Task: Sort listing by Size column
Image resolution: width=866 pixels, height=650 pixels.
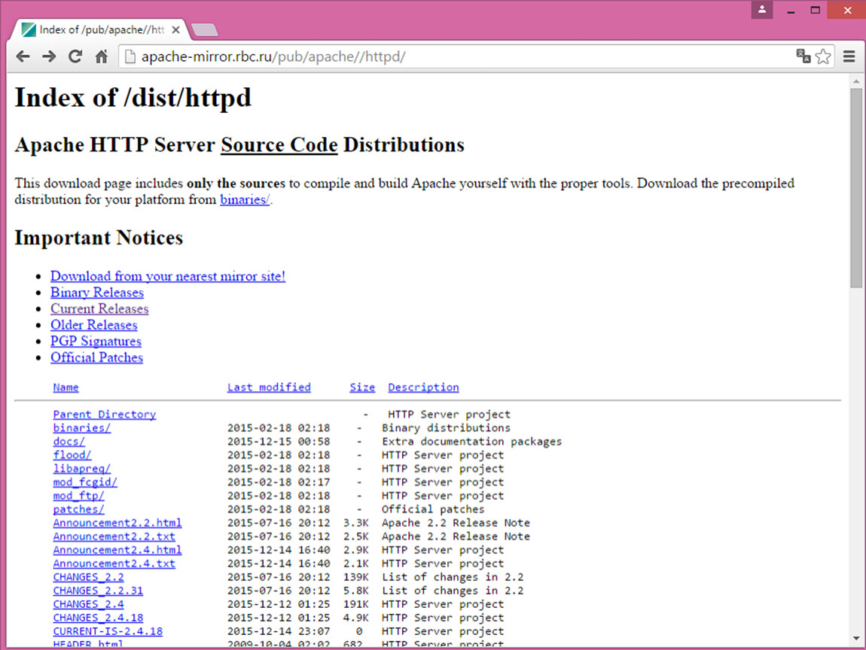Action: coord(361,387)
